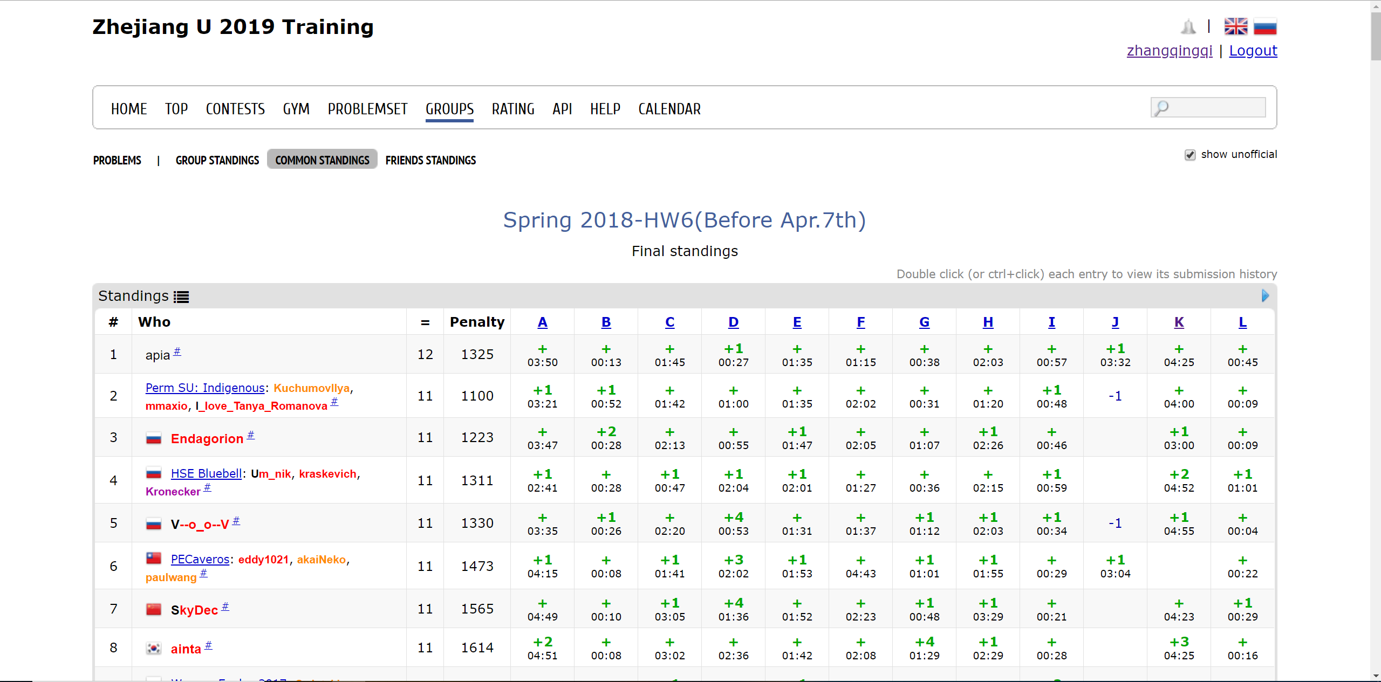Click the Standings list icon
1381x682 pixels.
pyautogui.click(x=181, y=297)
